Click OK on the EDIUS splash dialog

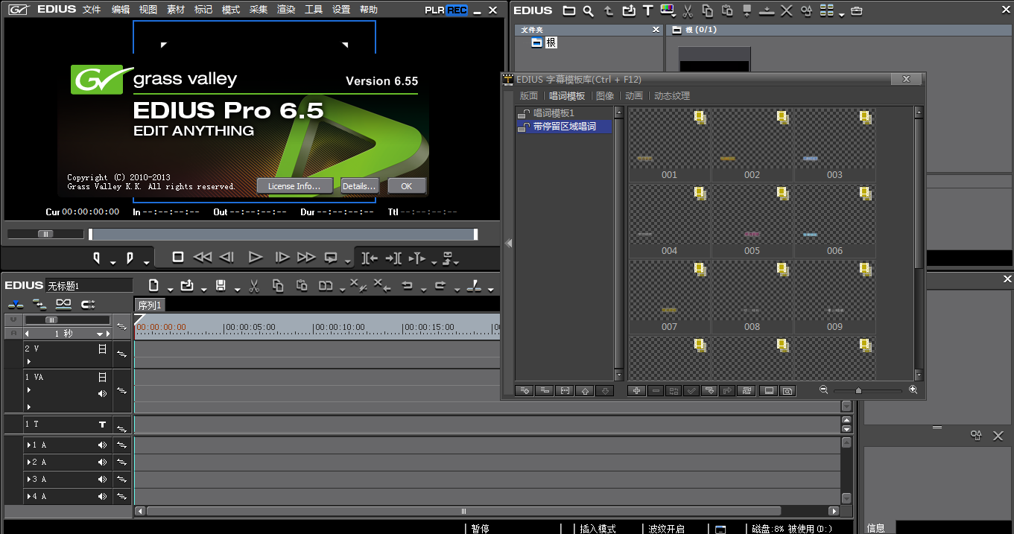[x=406, y=185]
